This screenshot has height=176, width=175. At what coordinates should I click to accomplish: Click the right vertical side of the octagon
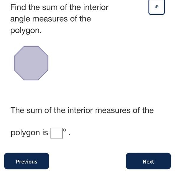(x=48, y=63)
